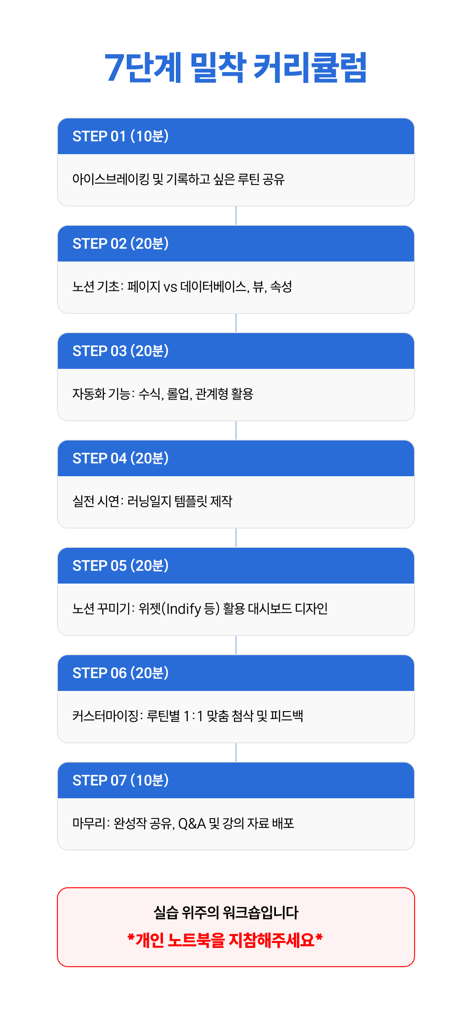Click the connector line between STEP 01 and 02

pyautogui.click(x=236, y=216)
